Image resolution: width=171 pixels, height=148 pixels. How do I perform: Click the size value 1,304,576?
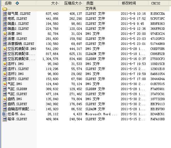pyautogui.click(x=51, y=59)
